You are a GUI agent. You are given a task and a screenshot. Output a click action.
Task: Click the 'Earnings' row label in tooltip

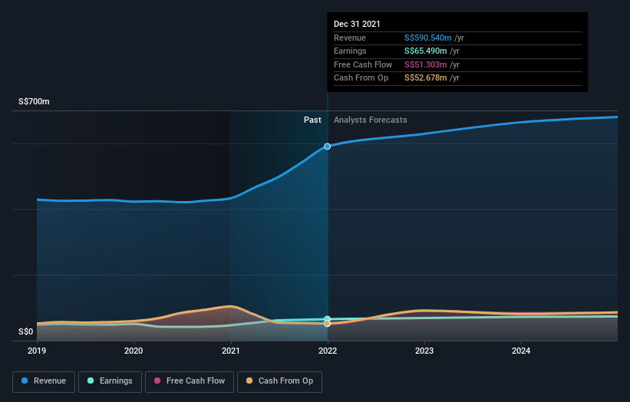click(350, 51)
